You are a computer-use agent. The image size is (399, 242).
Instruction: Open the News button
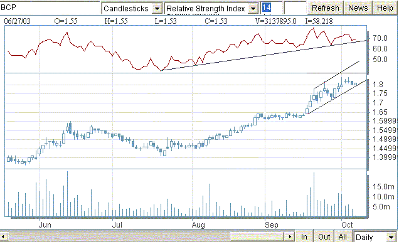coord(358,8)
